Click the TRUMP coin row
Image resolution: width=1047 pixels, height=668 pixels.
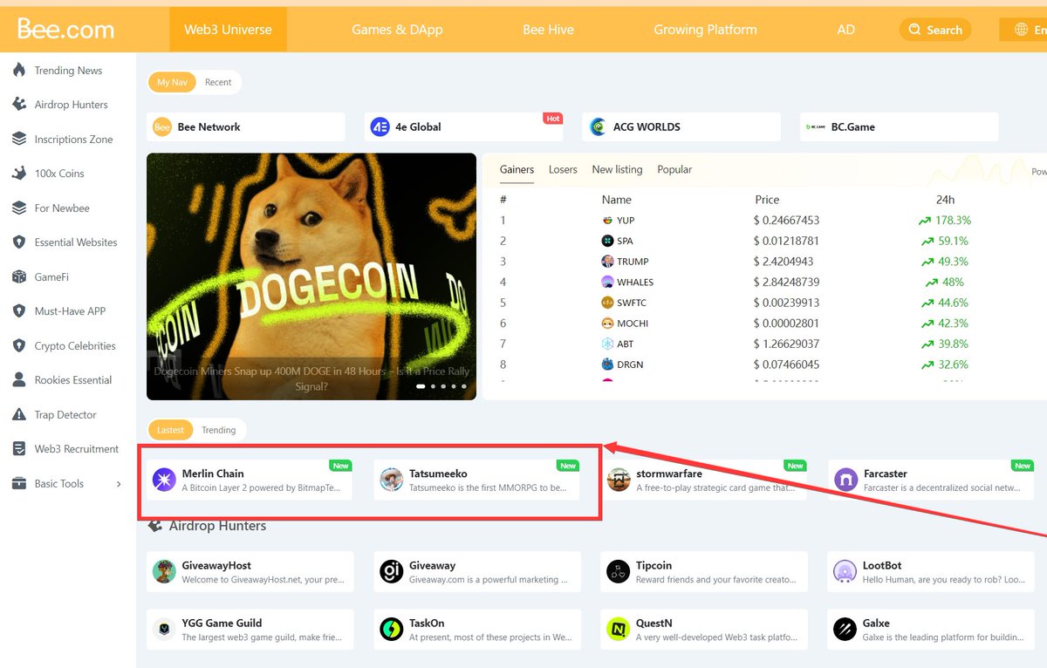(763, 262)
